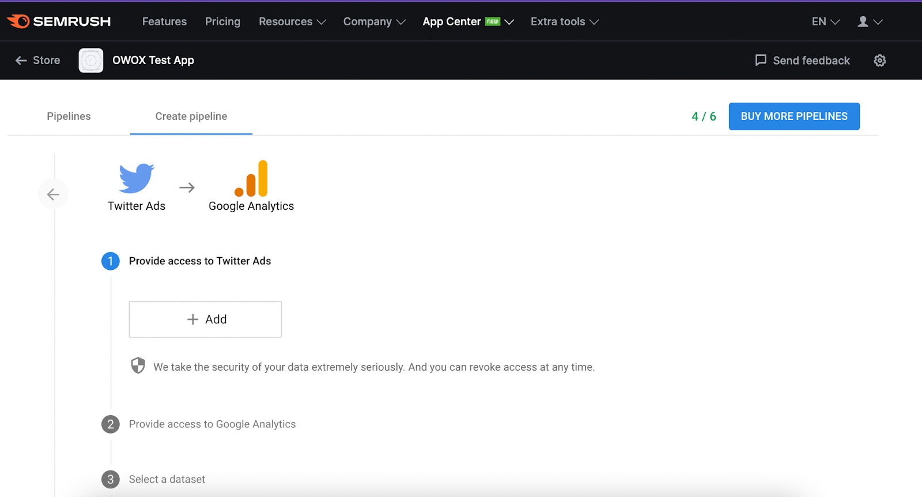The width and height of the screenshot is (922, 497).
Task: Click the Twitter Ads bird icon
Action: 137,178
